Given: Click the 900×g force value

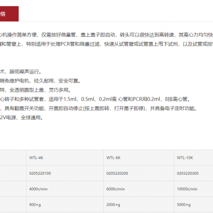Looking at the screenshot, I should coord(35,204).
